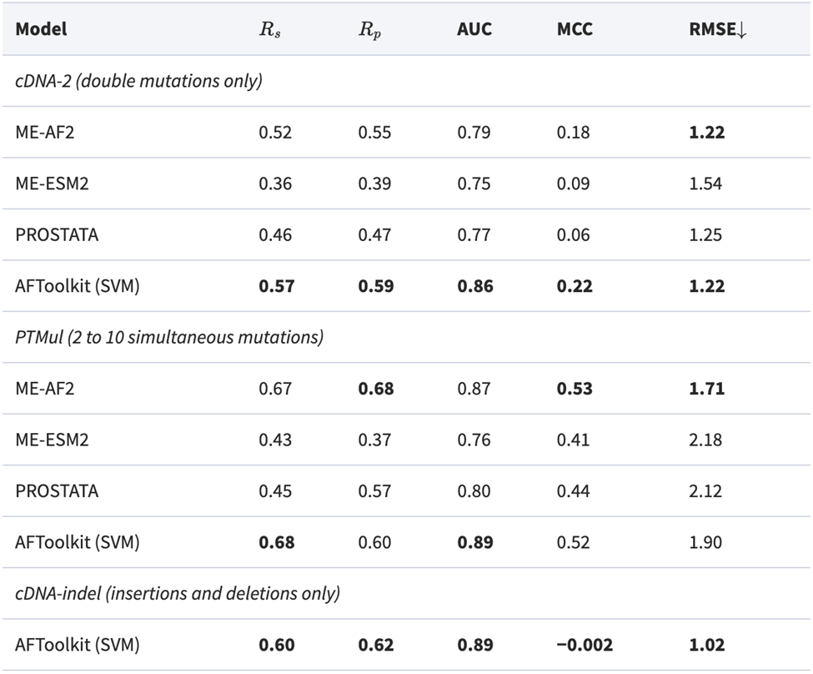Image resolution: width=813 pixels, height=674 pixels.
Task: Click AFToolkit (SVM) label in cDNA-indel section
Action: coord(77,645)
